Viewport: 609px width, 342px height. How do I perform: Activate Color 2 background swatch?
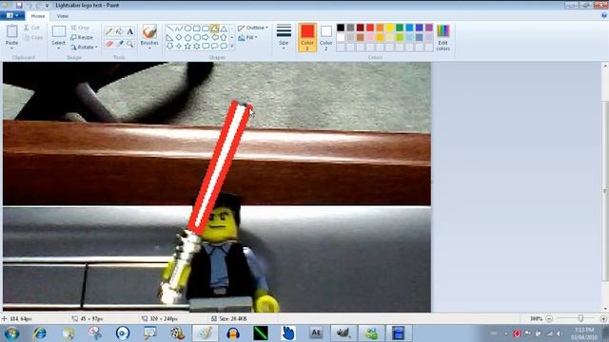[x=325, y=37]
